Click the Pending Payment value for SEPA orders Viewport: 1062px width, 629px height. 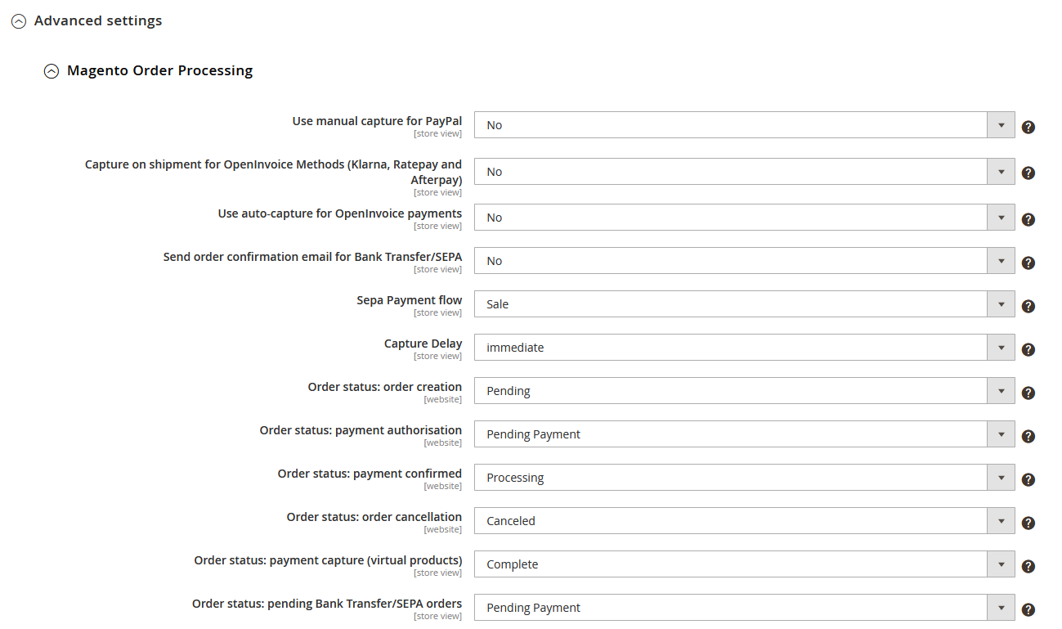[x=736, y=607]
